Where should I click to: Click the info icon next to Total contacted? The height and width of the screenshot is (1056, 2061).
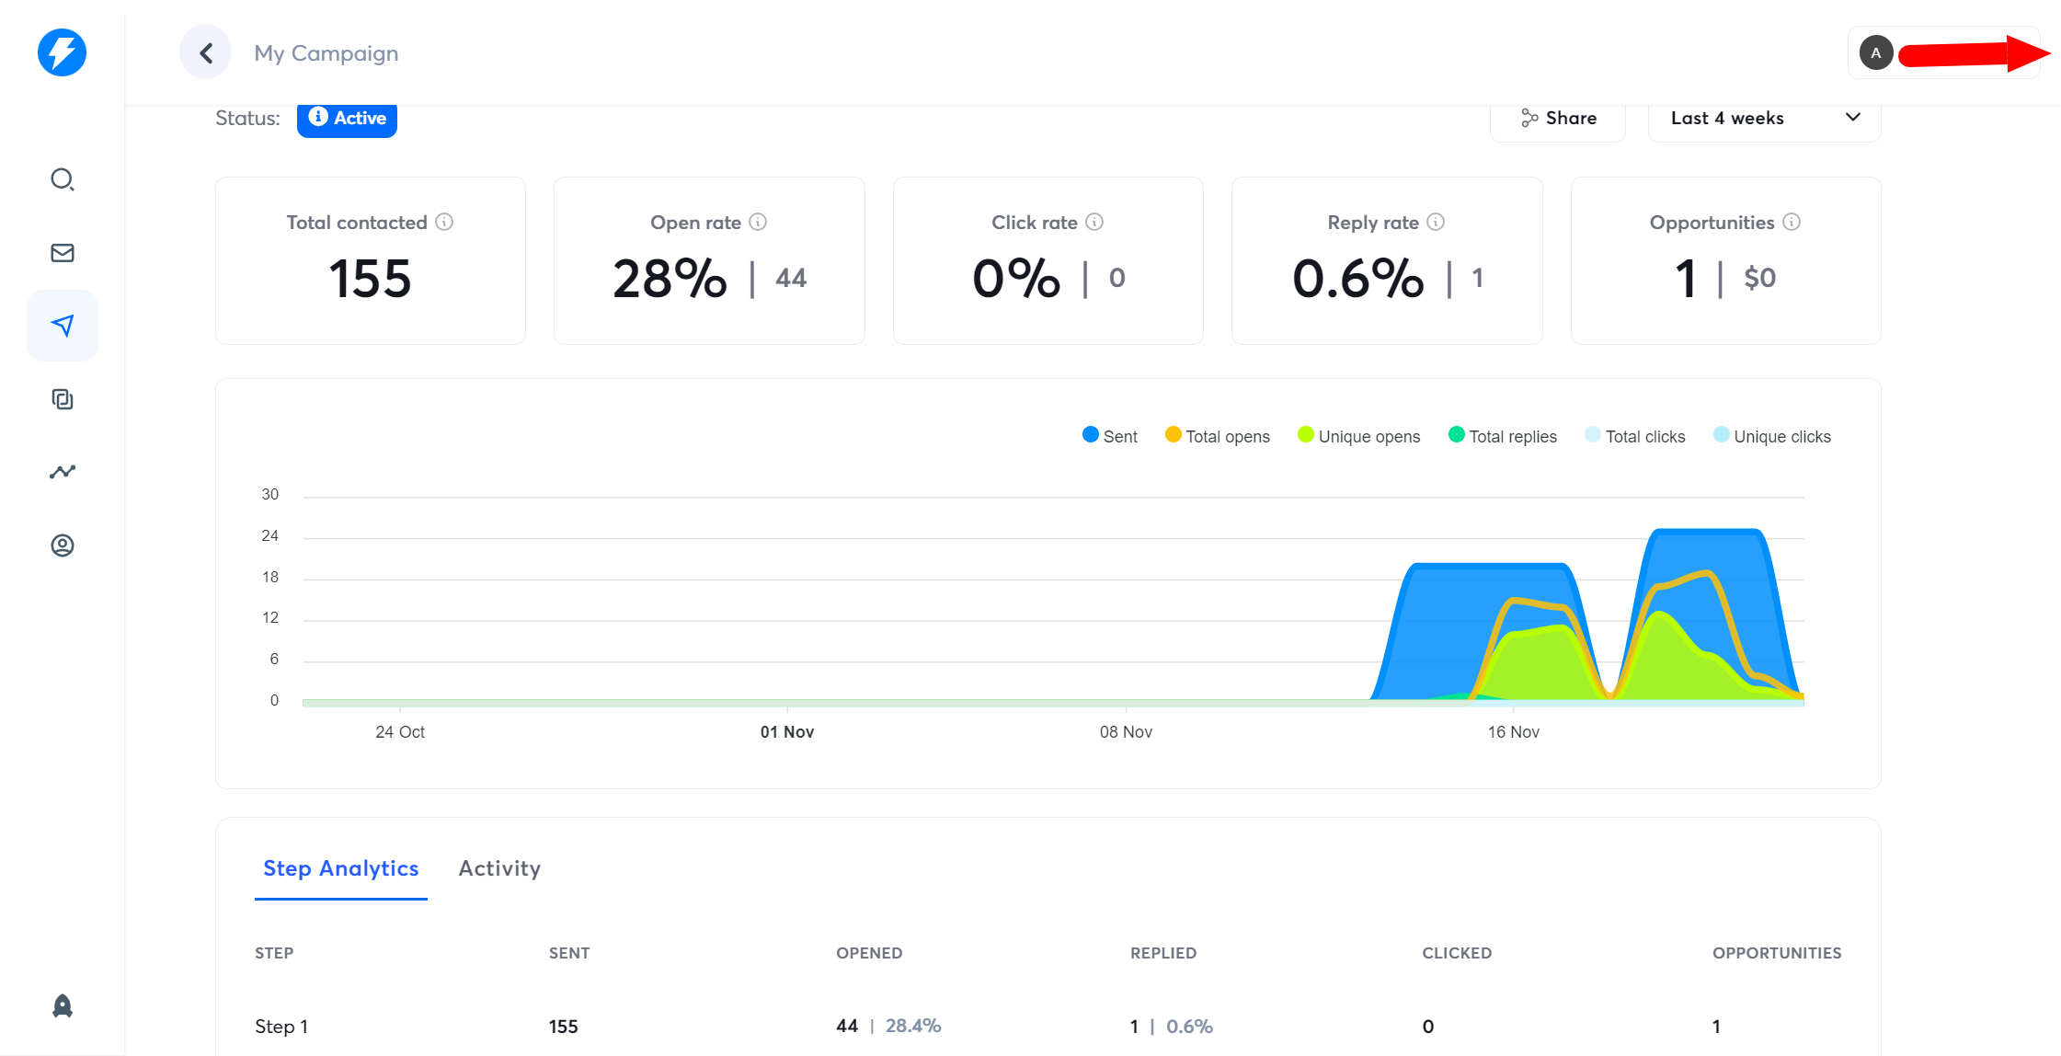tap(444, 222)
